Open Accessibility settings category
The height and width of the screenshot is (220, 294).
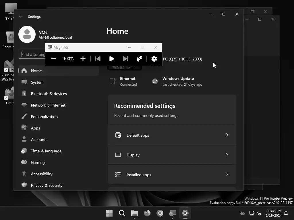tap(59, 174)
